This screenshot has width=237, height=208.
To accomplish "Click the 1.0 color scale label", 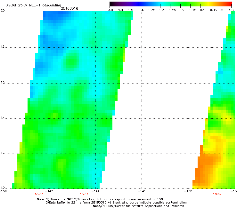I will click(231, 10).
